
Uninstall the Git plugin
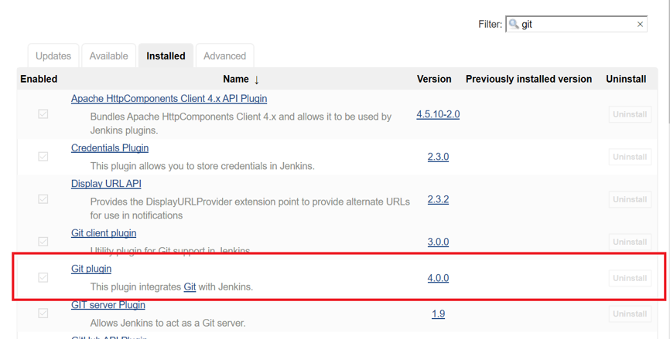point(629,278)
